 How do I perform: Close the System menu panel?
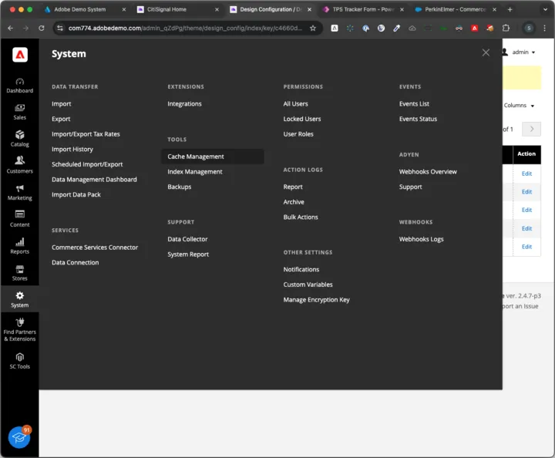click(486, 52)
